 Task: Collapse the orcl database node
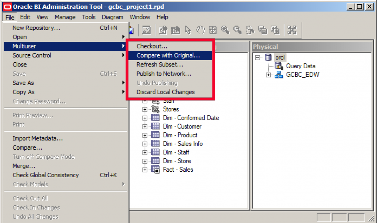coord(257,58)
